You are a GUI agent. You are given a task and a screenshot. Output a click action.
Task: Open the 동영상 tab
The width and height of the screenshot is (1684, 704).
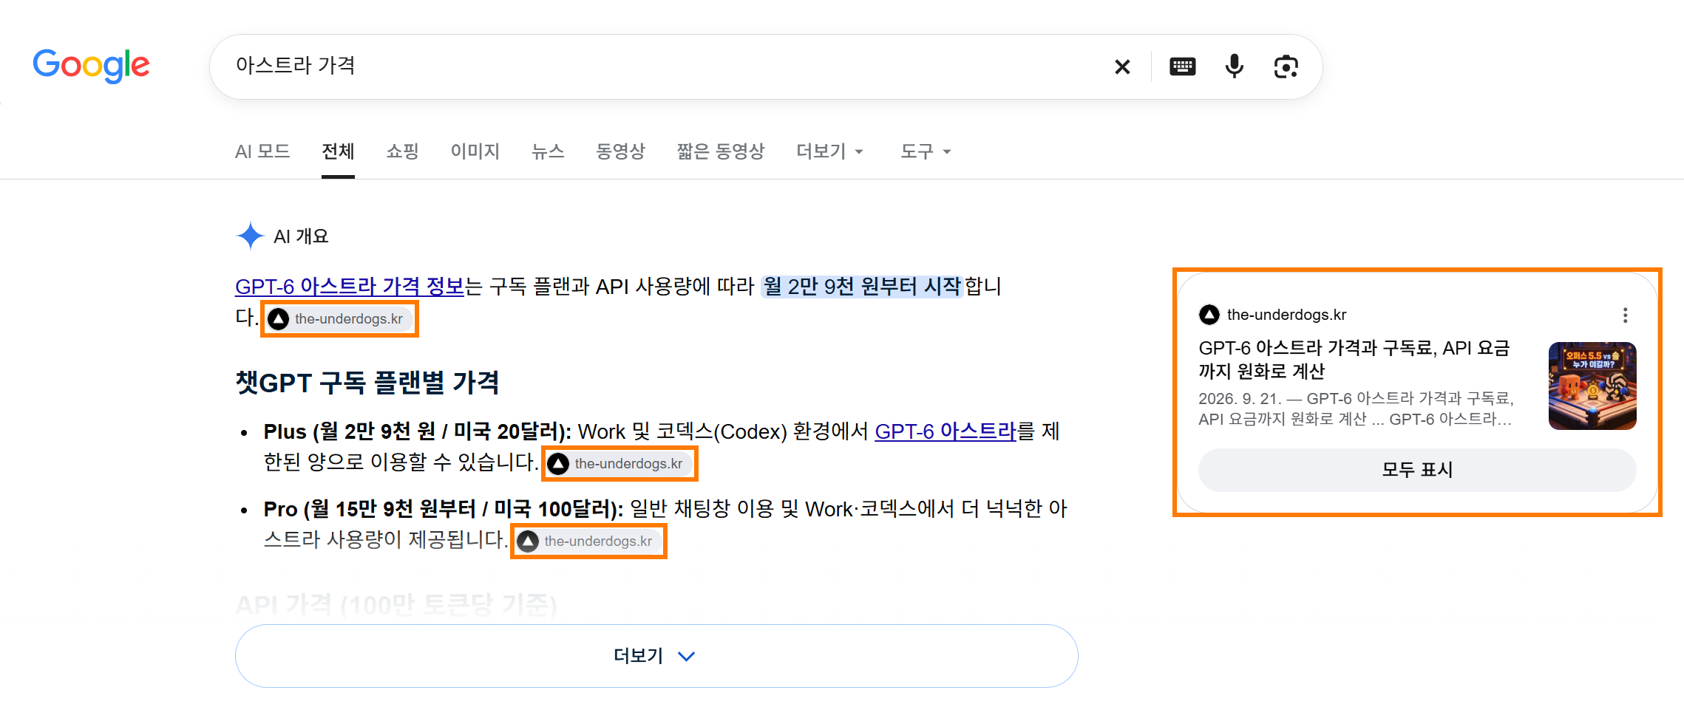pos(620,151)
